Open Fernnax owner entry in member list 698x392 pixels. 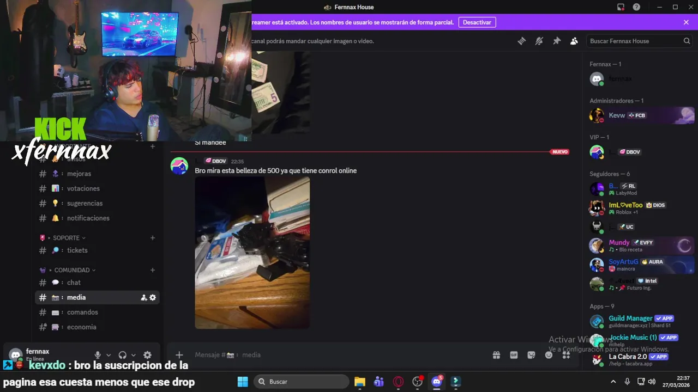[641, 79]
